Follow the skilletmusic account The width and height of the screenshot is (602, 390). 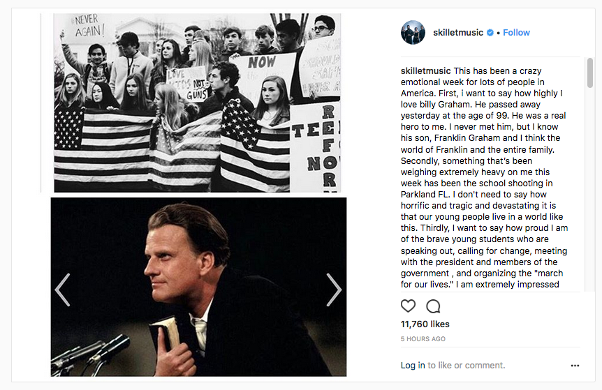tap(516, 33)
